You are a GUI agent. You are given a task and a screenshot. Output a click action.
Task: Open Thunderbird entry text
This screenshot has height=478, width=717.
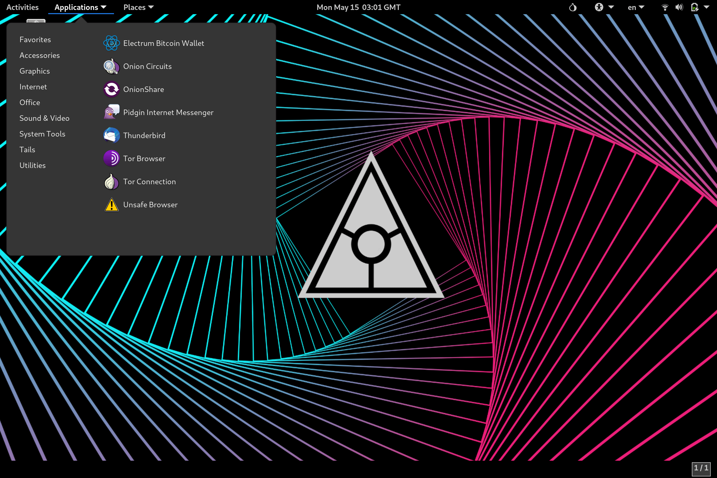click(144, 135)
